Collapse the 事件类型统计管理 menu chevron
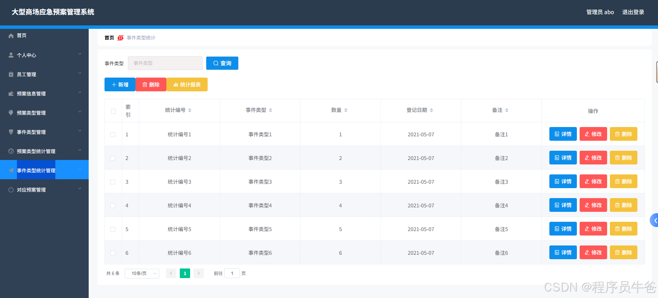Image resolution: width=658 pixels, height=298 pixels. point(80,169)
